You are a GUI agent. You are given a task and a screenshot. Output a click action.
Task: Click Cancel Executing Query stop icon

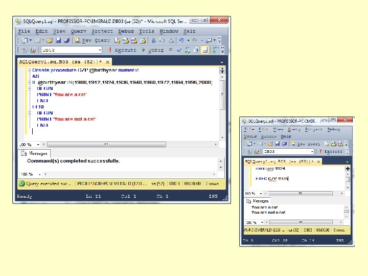coord(171,50)
